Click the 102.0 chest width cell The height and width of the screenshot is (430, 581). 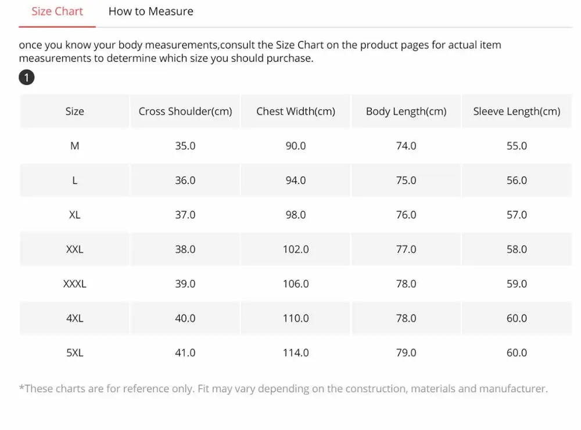click(296, 250)
